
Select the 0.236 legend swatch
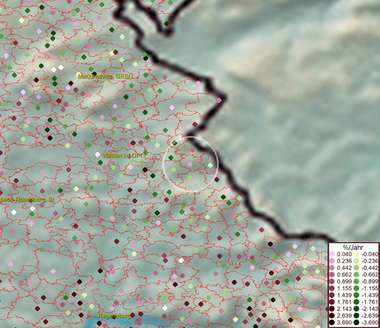pyautogui.click(x=332, y=261)
